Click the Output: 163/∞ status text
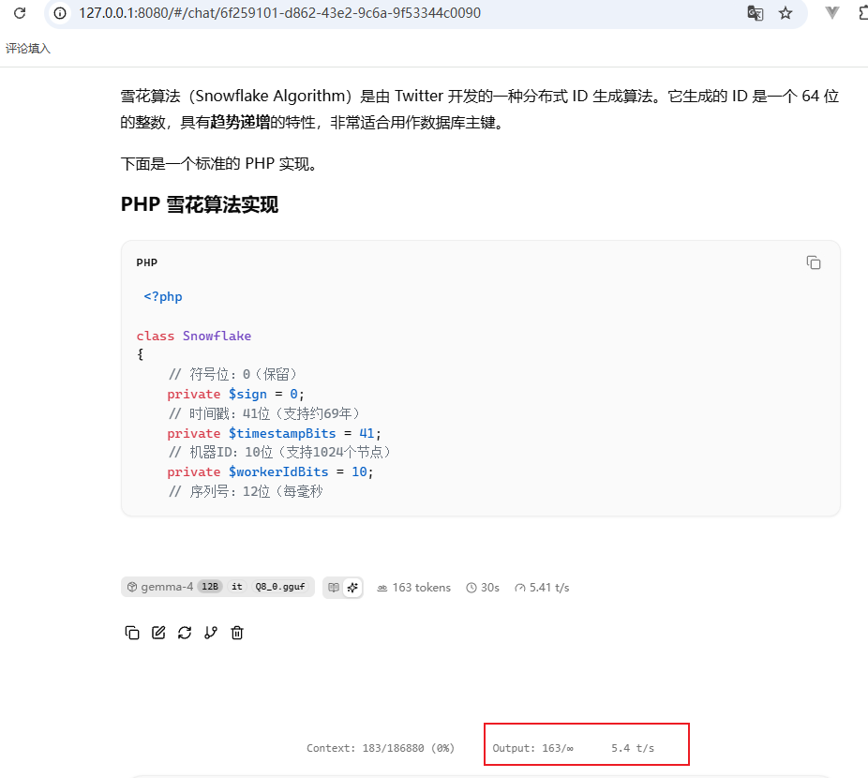Viewport: 868px width, 778px height. 533,748
